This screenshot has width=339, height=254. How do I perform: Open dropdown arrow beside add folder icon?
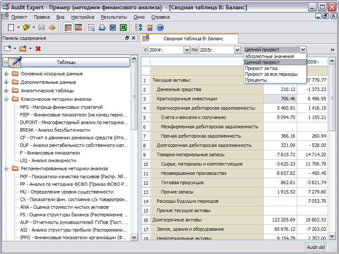(x=30, y=48)
